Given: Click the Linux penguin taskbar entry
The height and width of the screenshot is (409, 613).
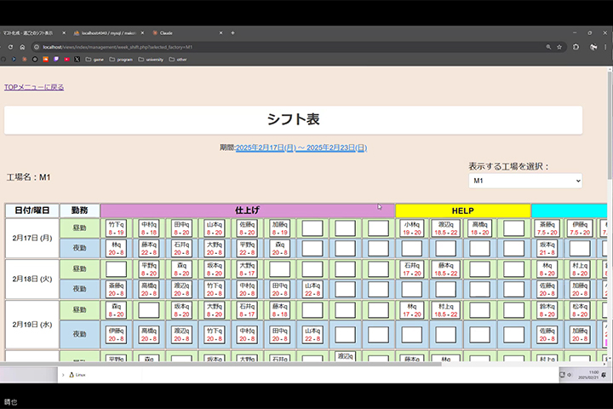Looking at the screenshot, I should [x=77, y=375].
